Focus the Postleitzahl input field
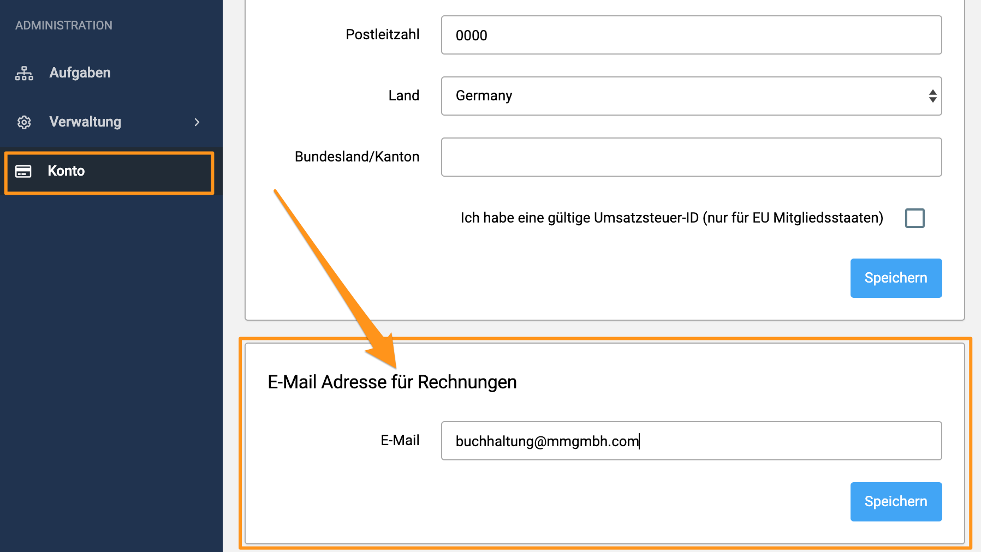981x552 pixels. click(691, 35)
